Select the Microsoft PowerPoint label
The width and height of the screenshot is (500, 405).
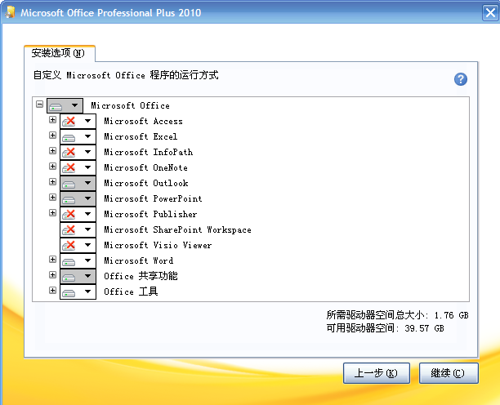pos(153,198)
